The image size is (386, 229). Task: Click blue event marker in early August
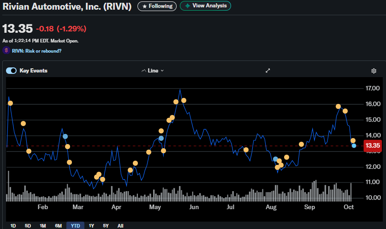pos(275,159)
